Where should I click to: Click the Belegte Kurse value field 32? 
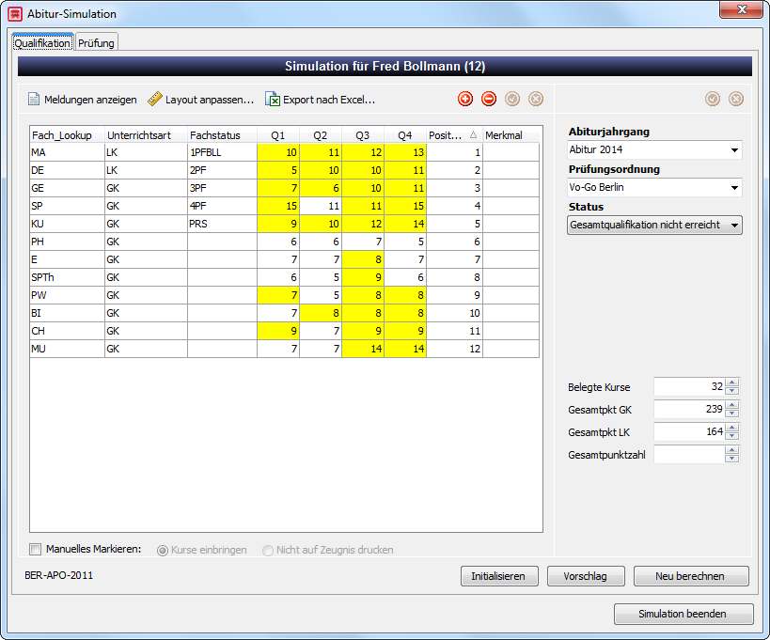689,387
